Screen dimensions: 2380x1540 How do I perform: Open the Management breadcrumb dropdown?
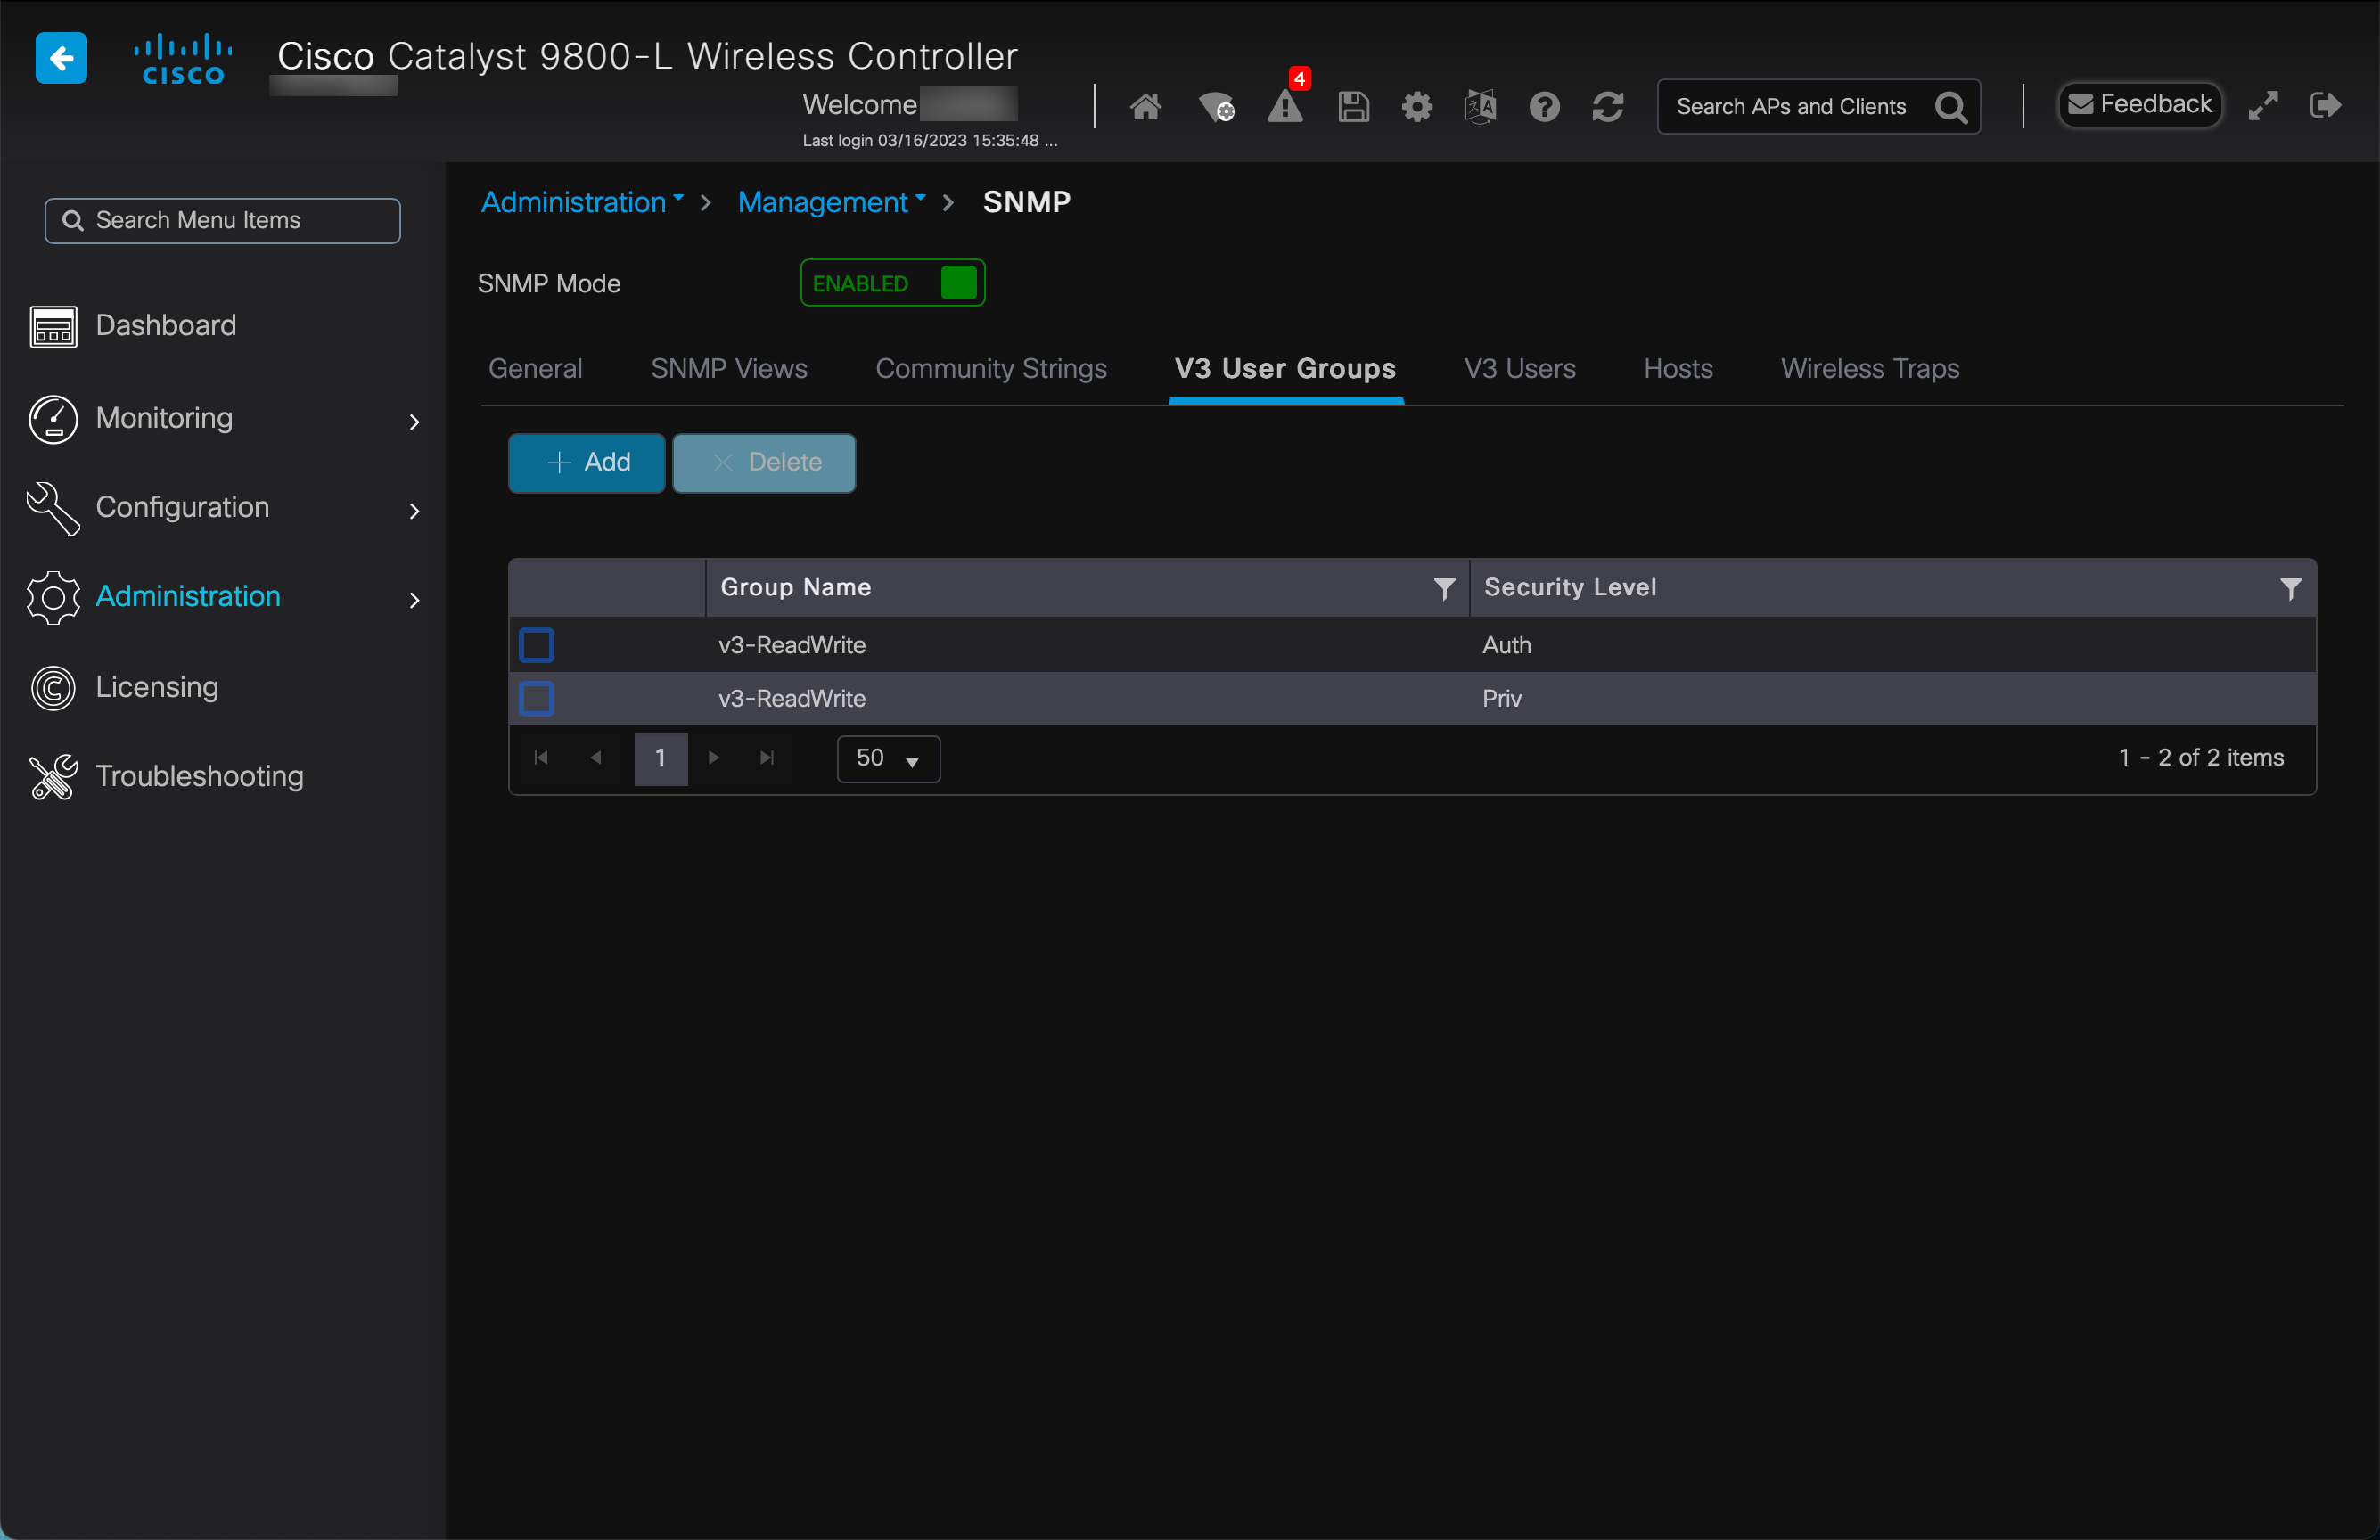(832, 202)
